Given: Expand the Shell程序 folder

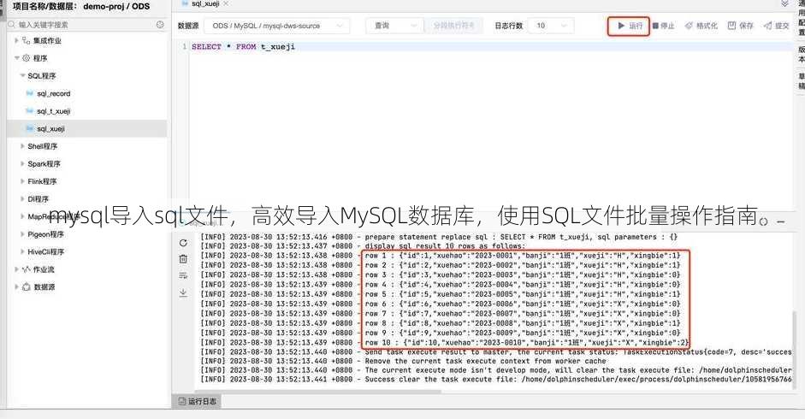Looking at the screenshot, I should (x=22, y=146).
